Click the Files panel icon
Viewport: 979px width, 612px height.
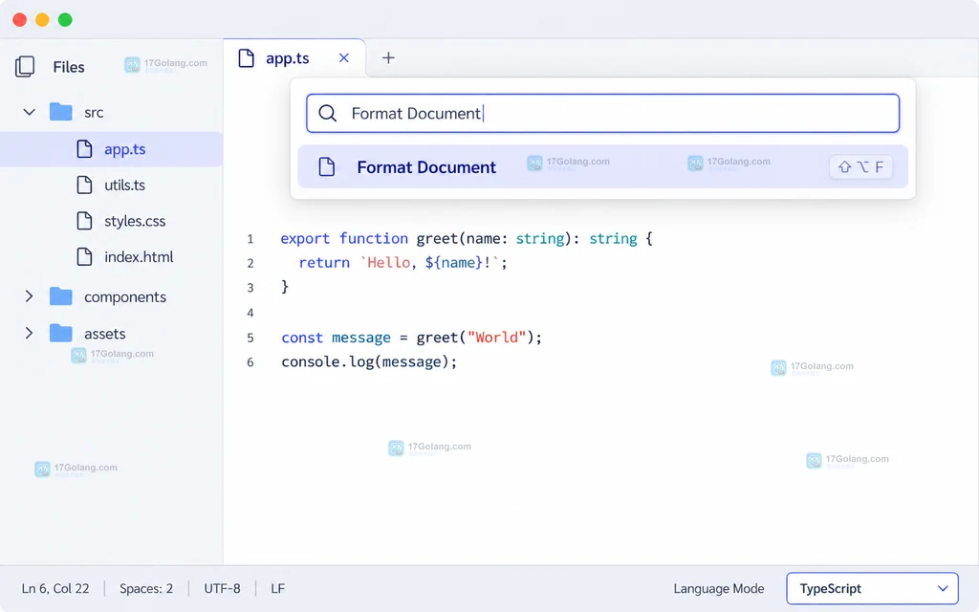point(25,67)
